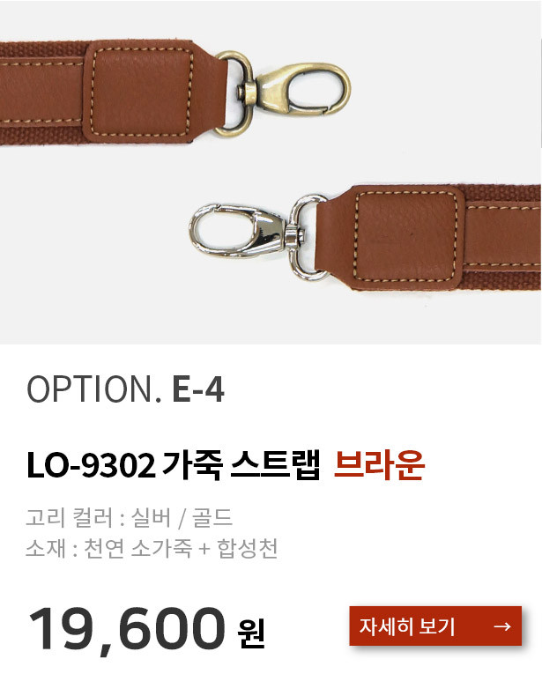Image resolution: width=542 pixels, height=696 pixels.
Task: Click the 소재 : 천연 소가죽 + 합성천 material line
Action: 152,548
